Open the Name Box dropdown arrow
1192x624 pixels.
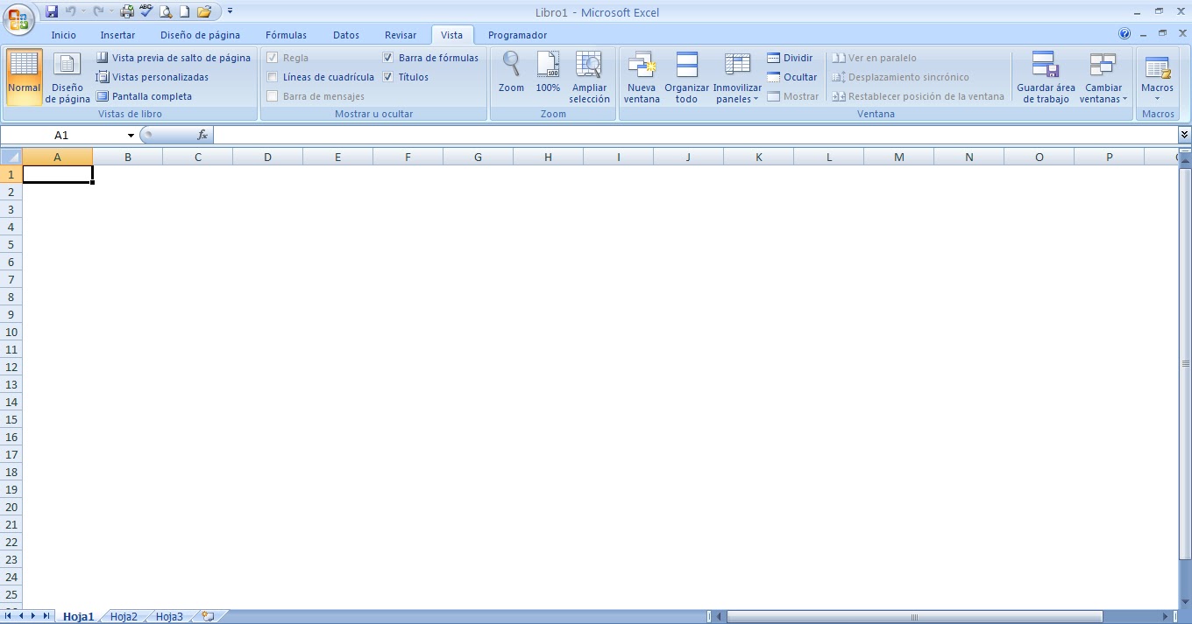coord(131,136)
